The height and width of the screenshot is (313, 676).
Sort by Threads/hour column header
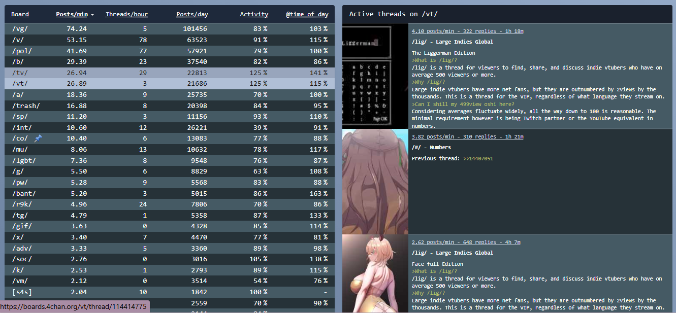[x=126, y=14]
